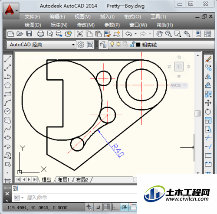Click the layer color black swatch
Screen dimensions: 217x214
(138, 45)
